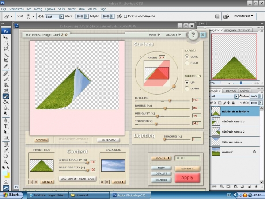
Task: Select the FOLD effect radio button
Action: point(187,63)
